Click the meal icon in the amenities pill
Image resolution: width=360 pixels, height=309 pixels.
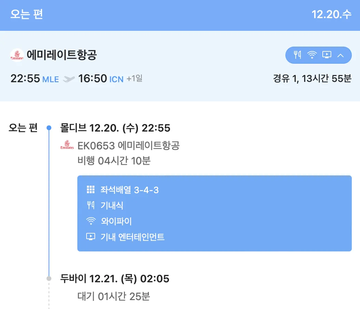coord(297,55)
